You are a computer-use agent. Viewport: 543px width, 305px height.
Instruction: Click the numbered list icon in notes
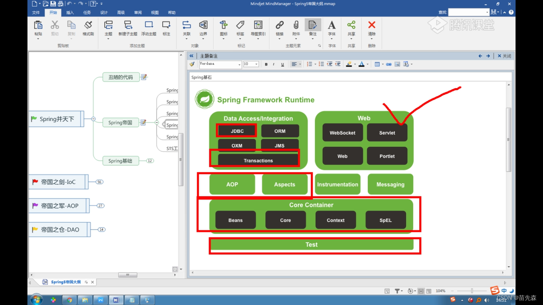coord(310,64)
